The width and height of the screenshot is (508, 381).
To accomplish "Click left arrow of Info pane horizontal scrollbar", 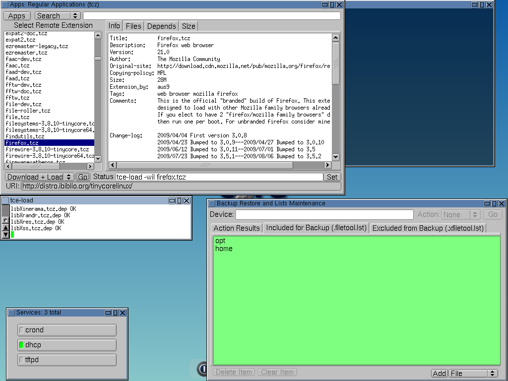I will point(113,165).
